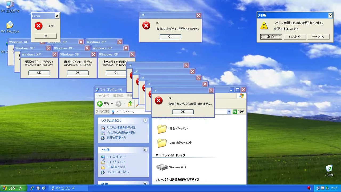The height and width of the screenshot is (192, 341).
Task: Click the yellow warning icon in メモ帳 dialog
Action: coord(264,26)
